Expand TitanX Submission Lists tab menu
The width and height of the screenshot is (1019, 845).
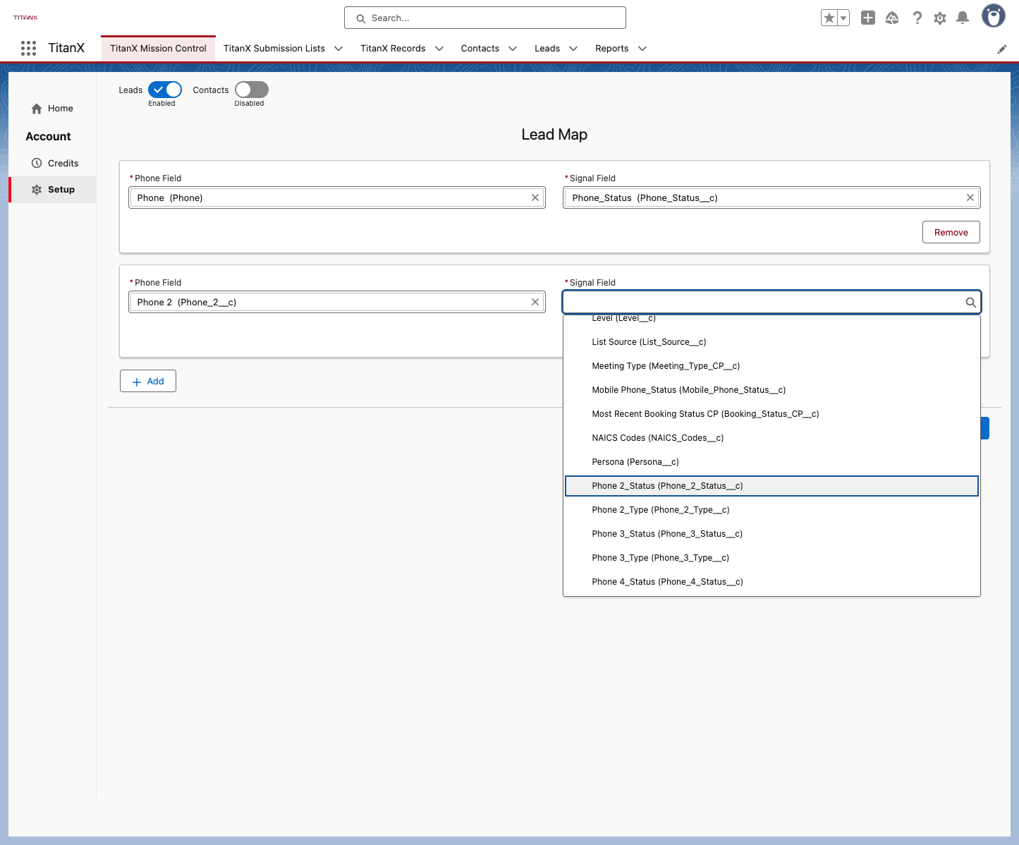[338, 49]
